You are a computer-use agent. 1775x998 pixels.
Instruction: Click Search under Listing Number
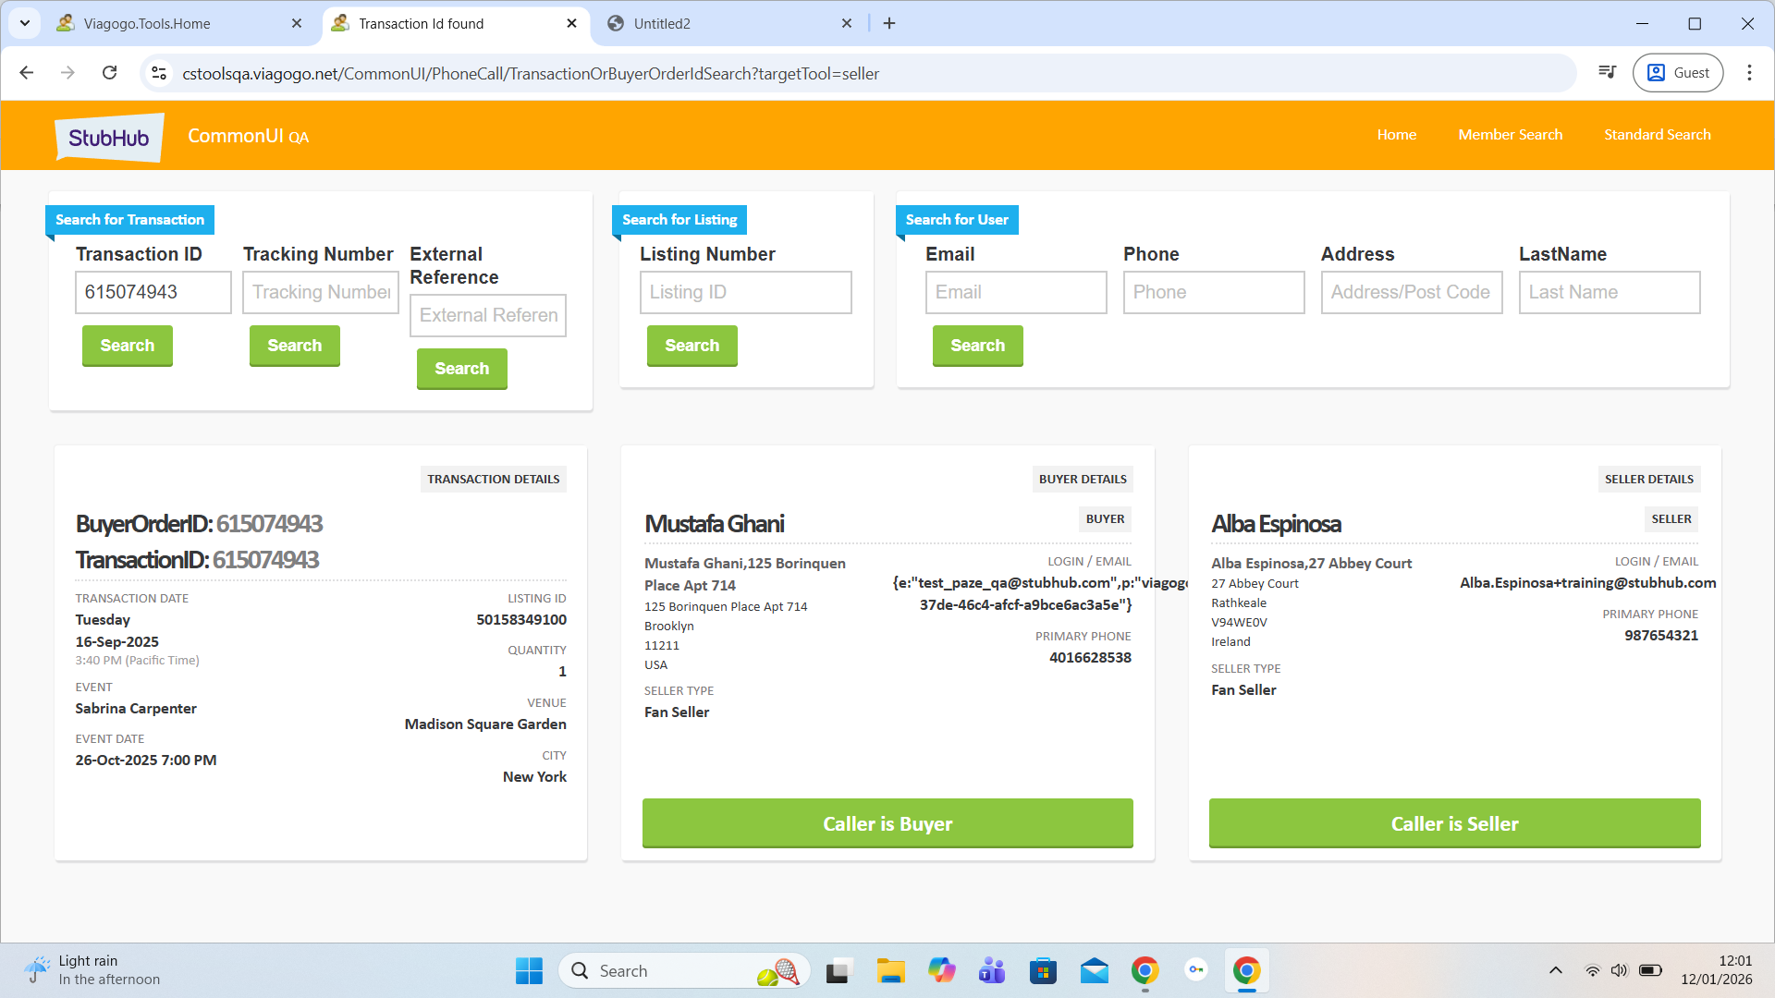click(692, 345)
